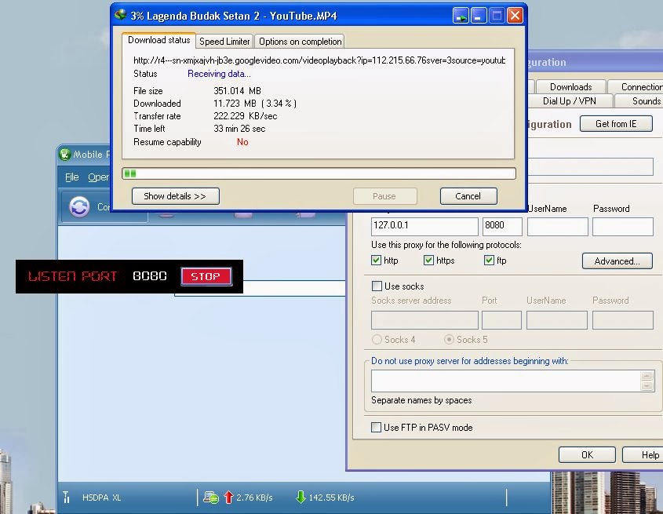Stop the proxy listener with STOP button
The width and height of the screenshot is (663, 514).
[206, 276]
